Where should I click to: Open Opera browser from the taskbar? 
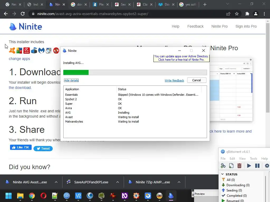(x=44, y=196)
